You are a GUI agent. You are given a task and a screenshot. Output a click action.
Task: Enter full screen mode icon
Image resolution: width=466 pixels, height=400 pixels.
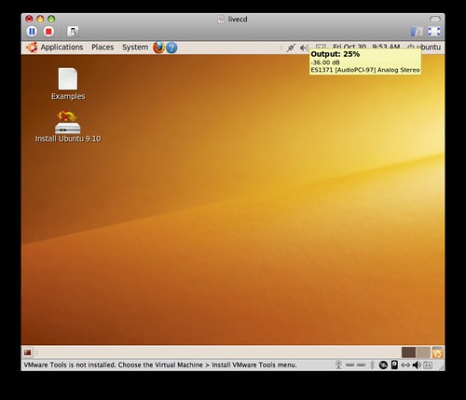(434, 32)
